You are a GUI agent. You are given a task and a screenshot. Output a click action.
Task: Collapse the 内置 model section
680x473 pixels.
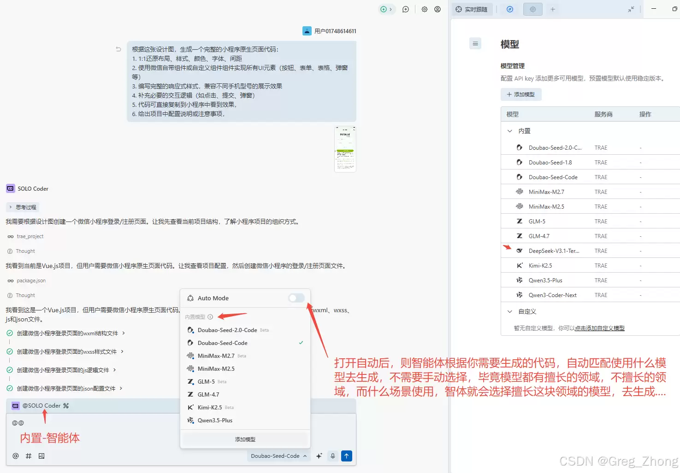pyautogui.click(x=509, y=131)
